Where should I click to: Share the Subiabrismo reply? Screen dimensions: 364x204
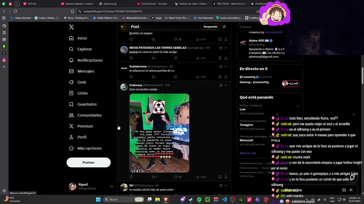226,77
